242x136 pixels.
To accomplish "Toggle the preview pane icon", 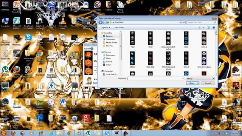I will coord(208,28).
